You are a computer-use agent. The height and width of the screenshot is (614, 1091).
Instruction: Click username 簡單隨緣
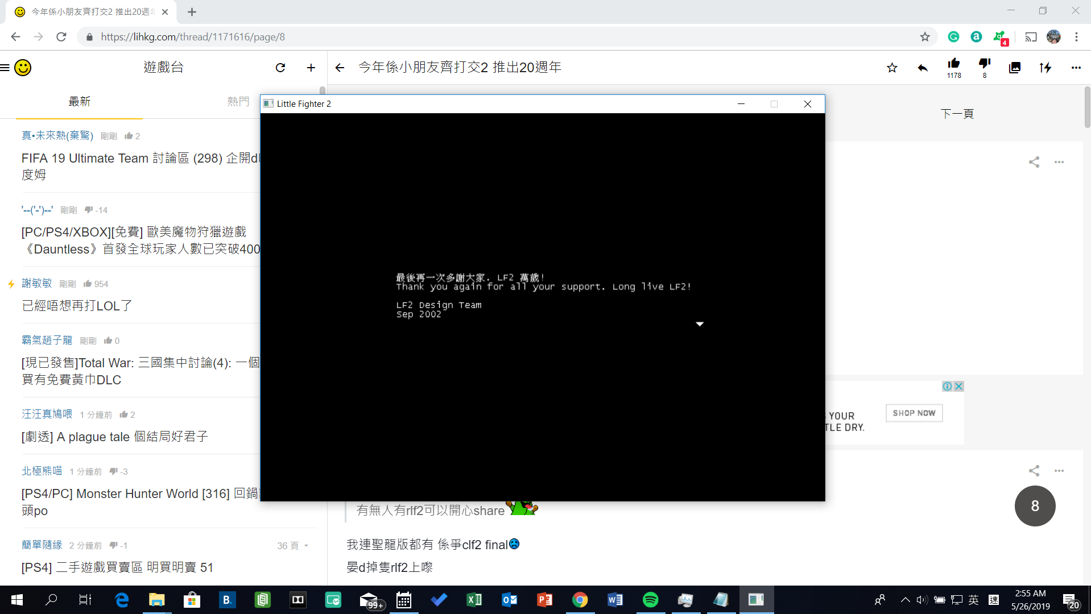[42, 545]
